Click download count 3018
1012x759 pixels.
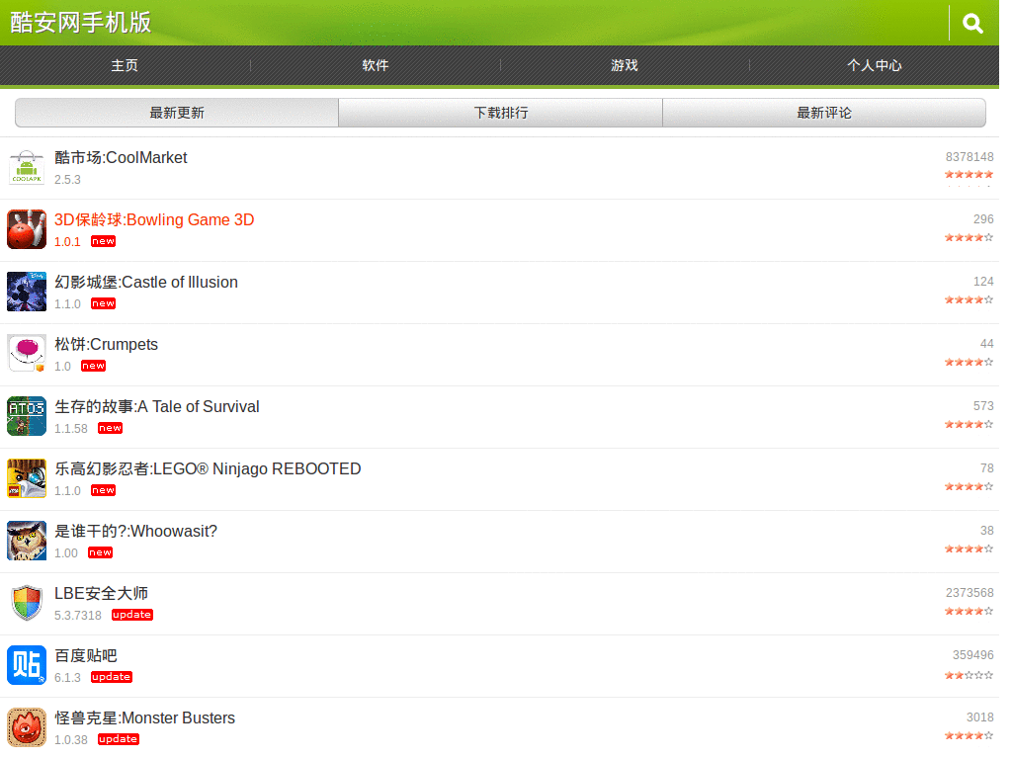click(x=979, y=717)
